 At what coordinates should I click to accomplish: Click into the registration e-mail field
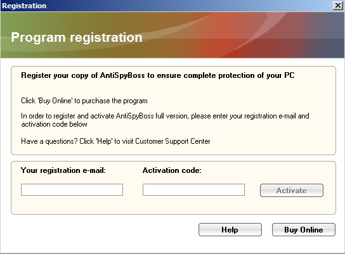72,189
